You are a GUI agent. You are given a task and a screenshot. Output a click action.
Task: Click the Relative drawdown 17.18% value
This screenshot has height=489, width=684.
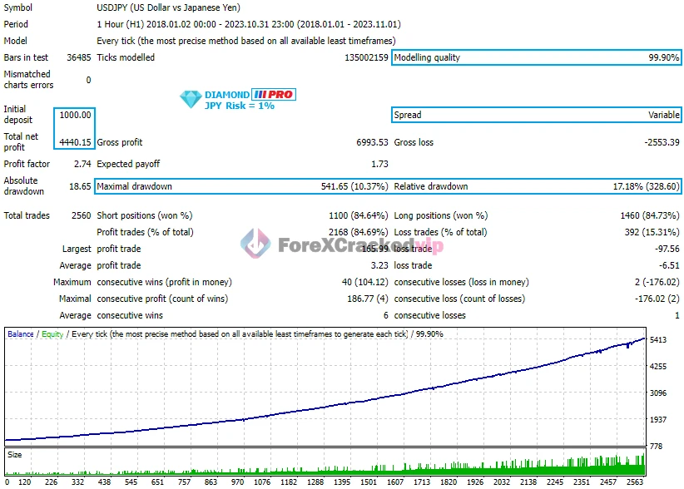click(x=646, y=186)
